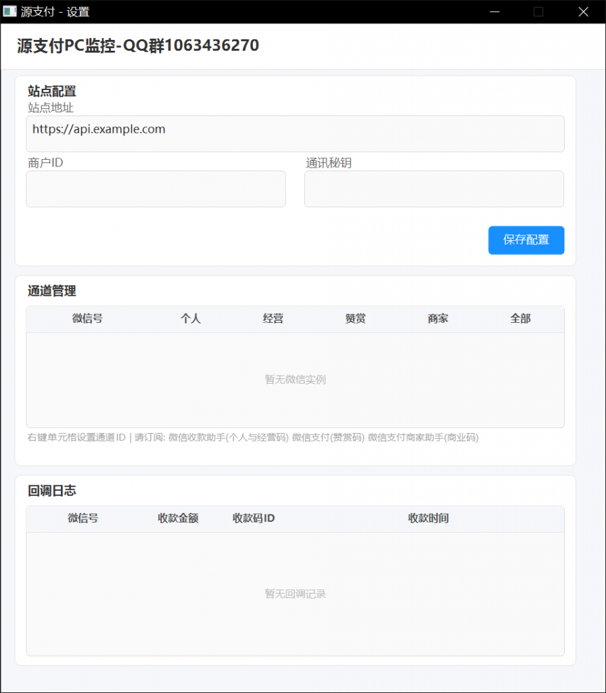This screenshot has height=693, width=606.
Task: Focus the 商户ID text box
Action: [156, 189]
